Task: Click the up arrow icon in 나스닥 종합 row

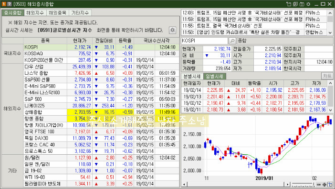Action: (96, 73)
